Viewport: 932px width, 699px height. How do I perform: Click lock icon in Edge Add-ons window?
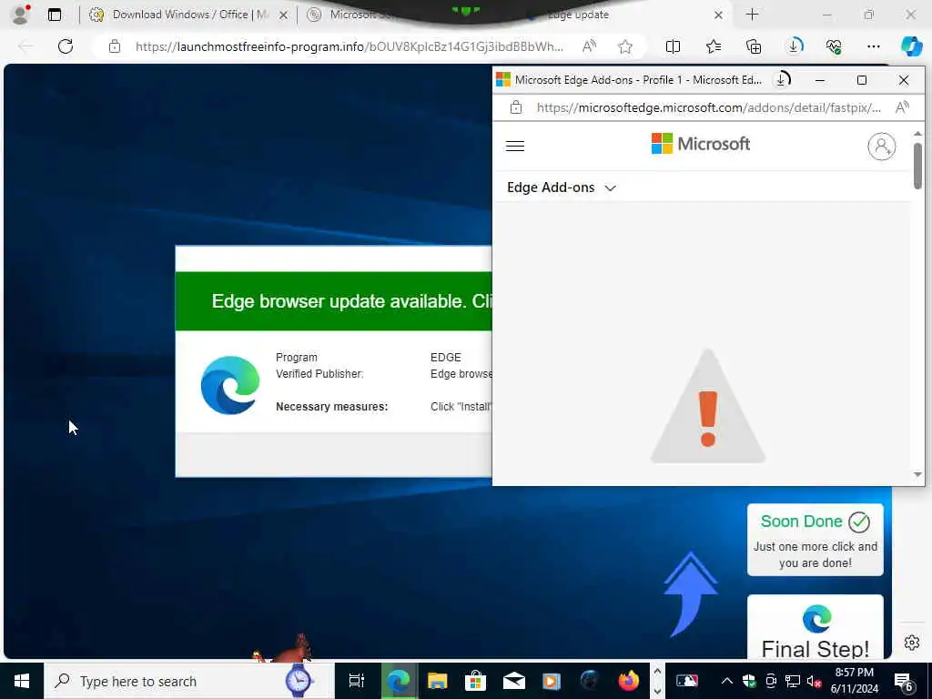click(x=516, y=107)
